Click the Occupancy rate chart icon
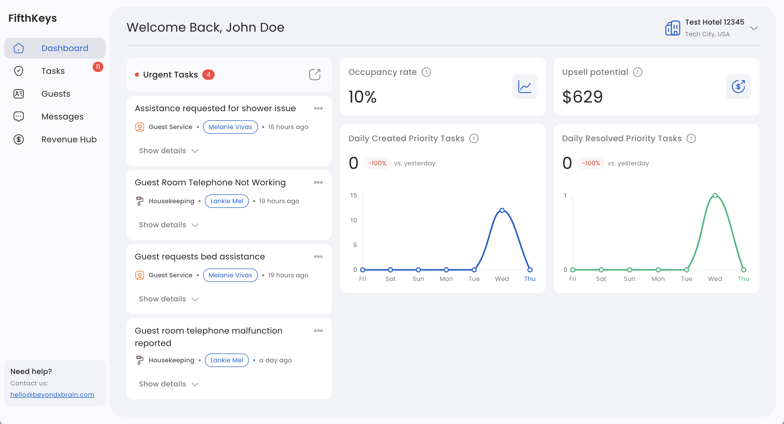This screenshot has width=784, height=424. click(524, 87)
